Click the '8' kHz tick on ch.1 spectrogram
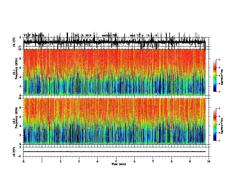235x181 pixels. pyautogui.click(x=20, y=59)
